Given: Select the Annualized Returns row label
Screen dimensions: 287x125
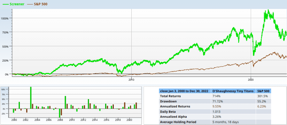Looking at the screenshot, I should [175, 107].
